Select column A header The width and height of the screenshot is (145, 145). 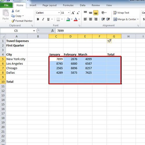tap(17, 37)
